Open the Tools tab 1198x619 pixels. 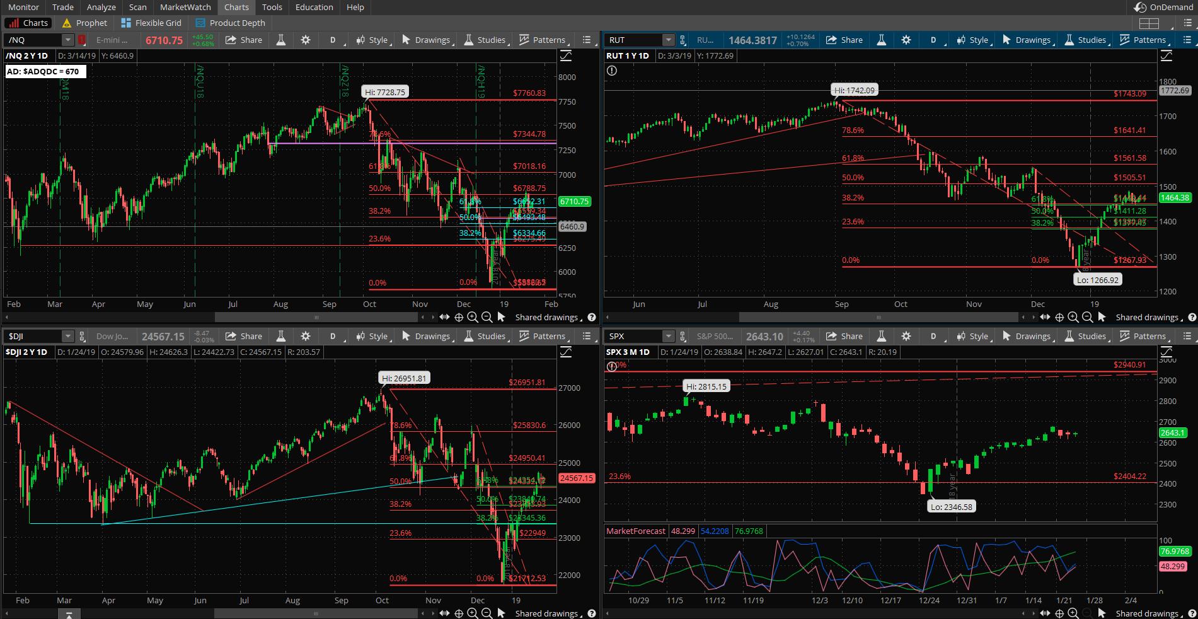click(x=272, y=7)
